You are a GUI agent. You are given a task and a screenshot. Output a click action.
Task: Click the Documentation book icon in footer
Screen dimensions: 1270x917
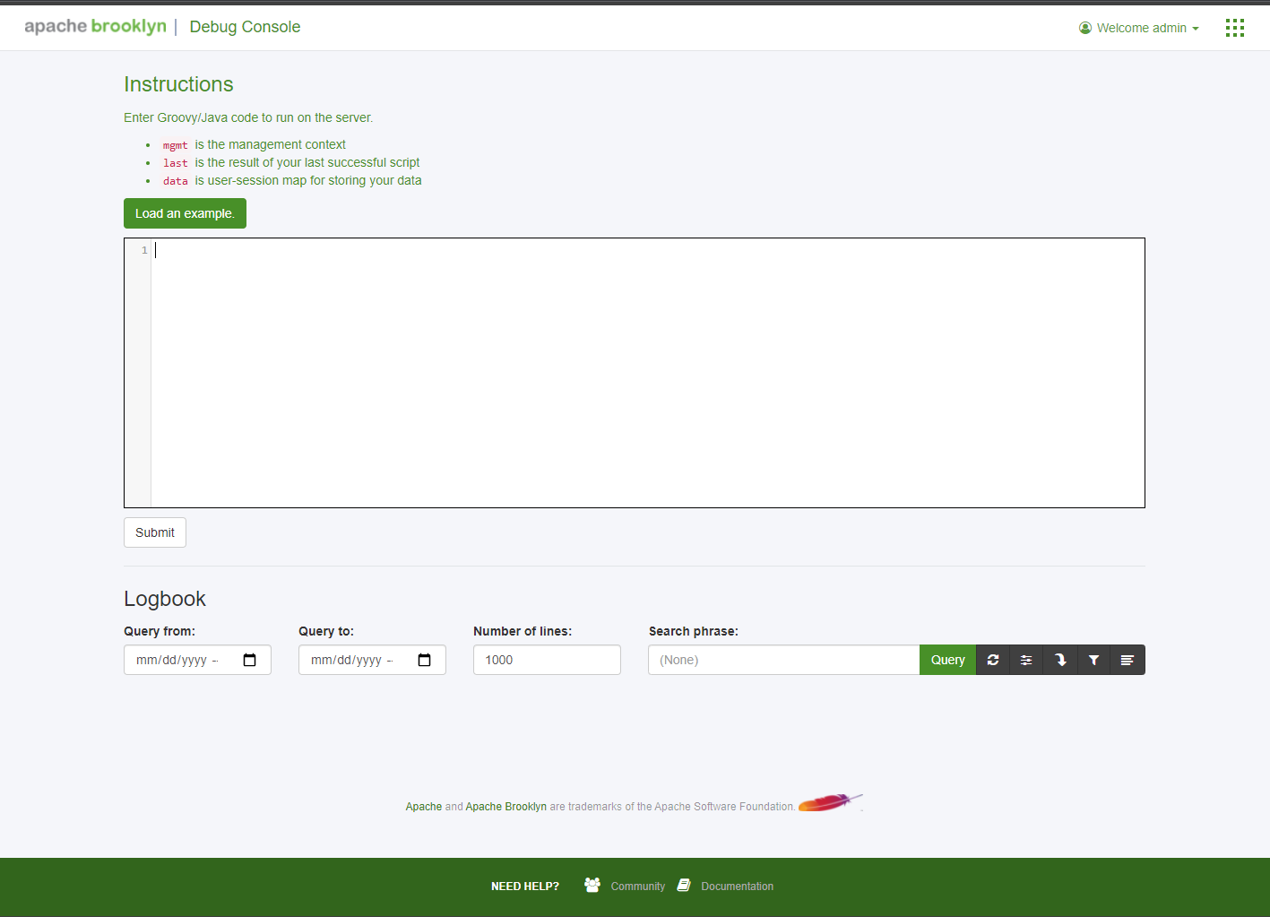coord(684,885)
